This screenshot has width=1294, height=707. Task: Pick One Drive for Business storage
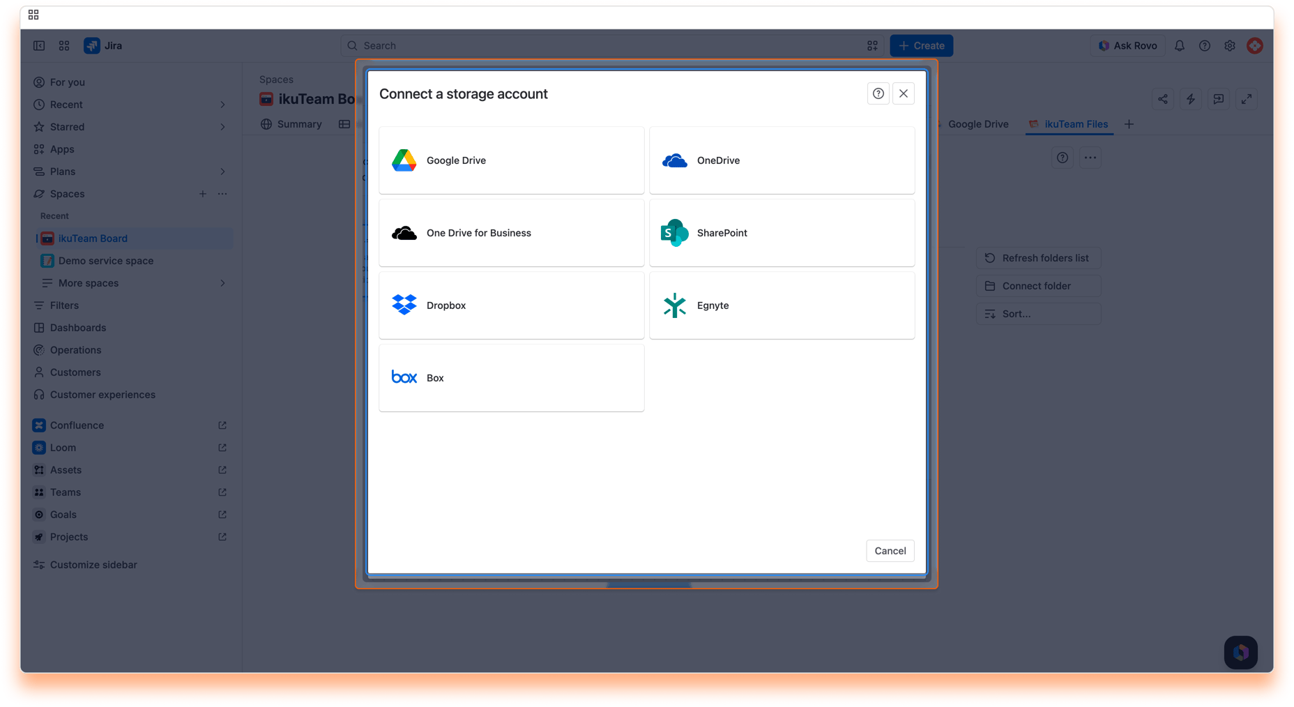tap(511, 233)
